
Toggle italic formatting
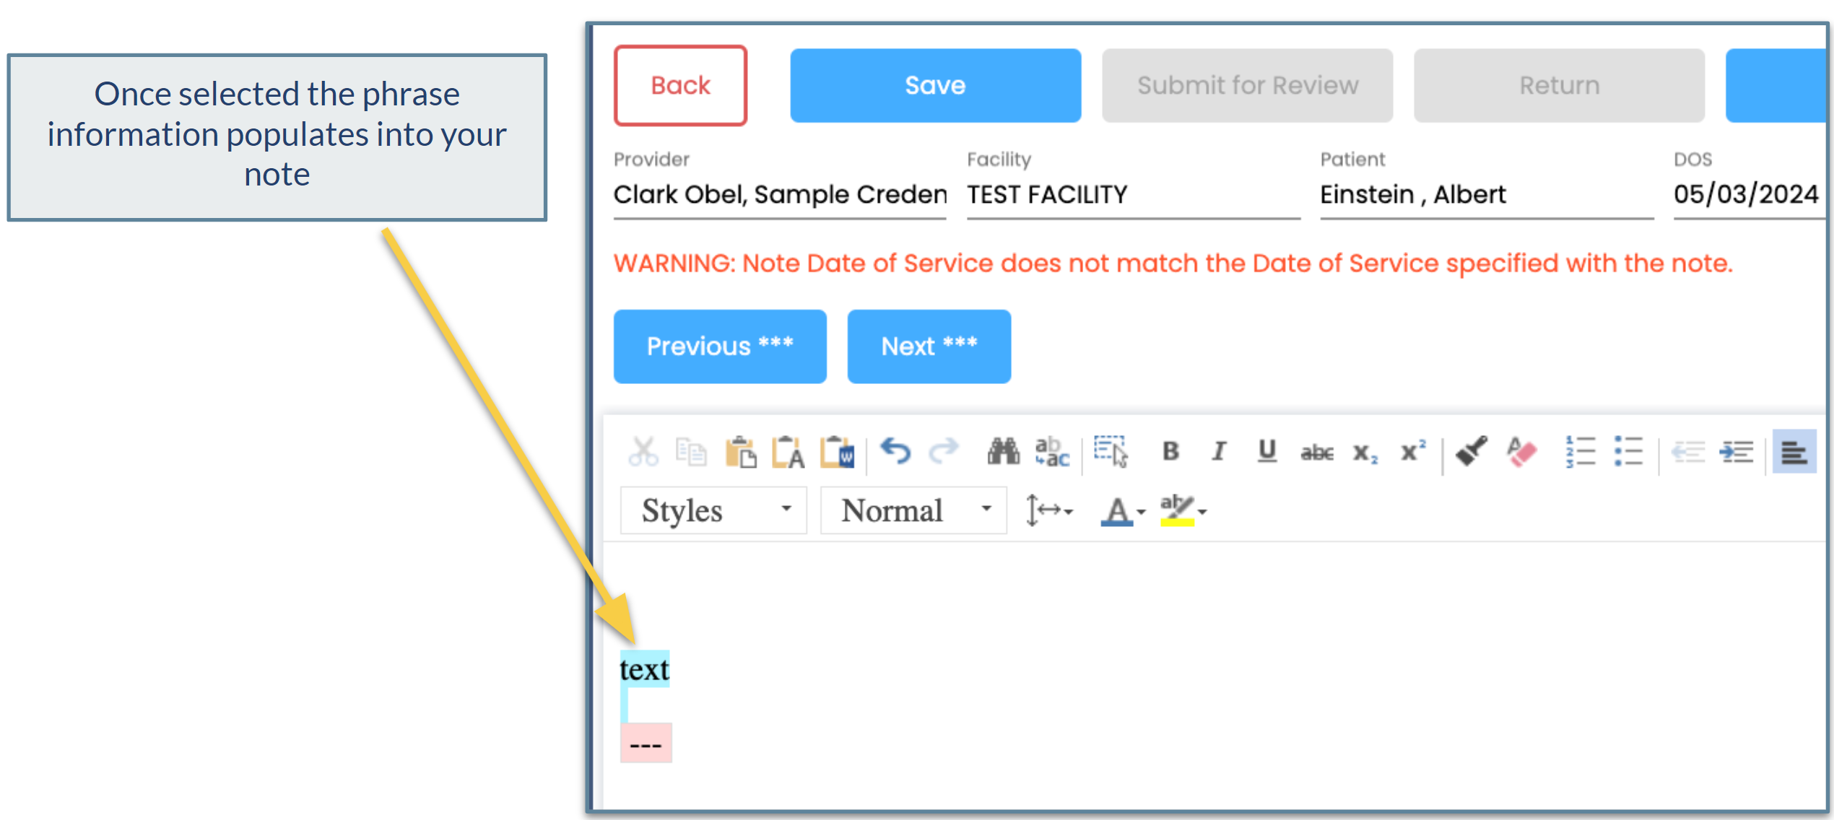[1219, 453]
